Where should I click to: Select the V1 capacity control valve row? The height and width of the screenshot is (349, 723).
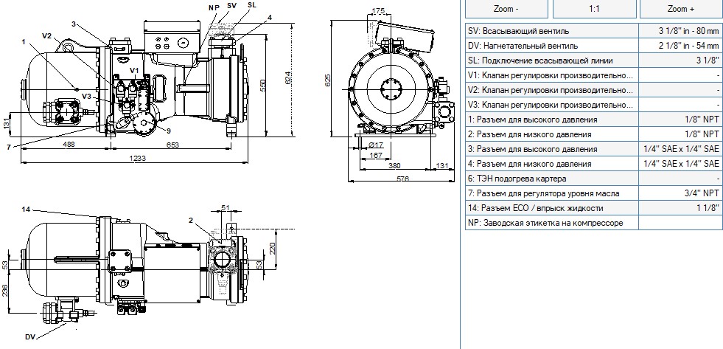click(593, 76)
